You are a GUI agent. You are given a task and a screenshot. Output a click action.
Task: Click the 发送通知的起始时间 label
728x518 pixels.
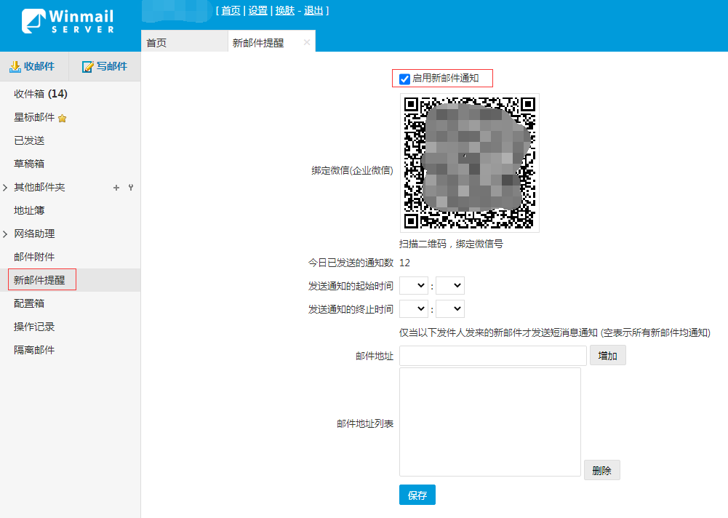(351, 286)
